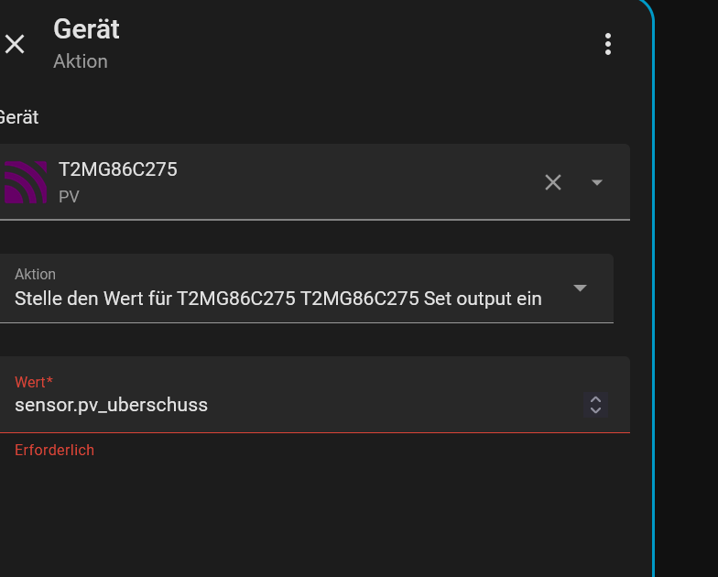718x577 pixels.
Task: Decrease Wert with the down arrow
Action: click(595, 410)
